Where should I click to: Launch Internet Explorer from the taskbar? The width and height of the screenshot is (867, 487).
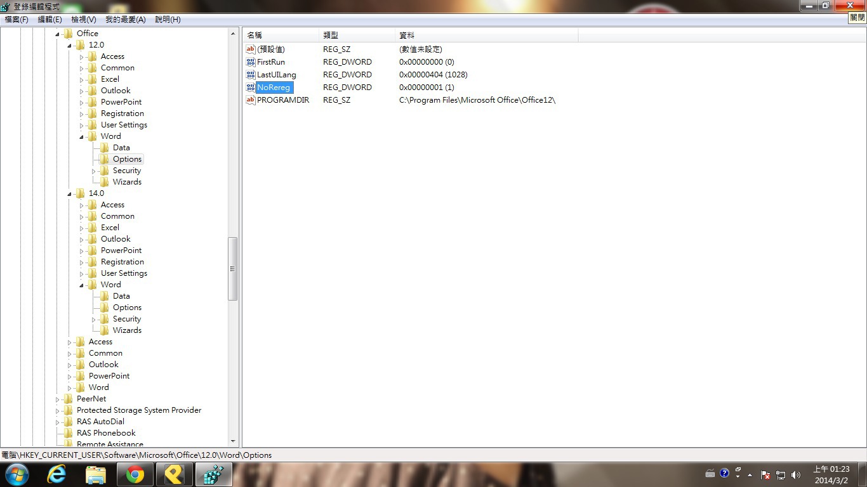pos(56,474)
